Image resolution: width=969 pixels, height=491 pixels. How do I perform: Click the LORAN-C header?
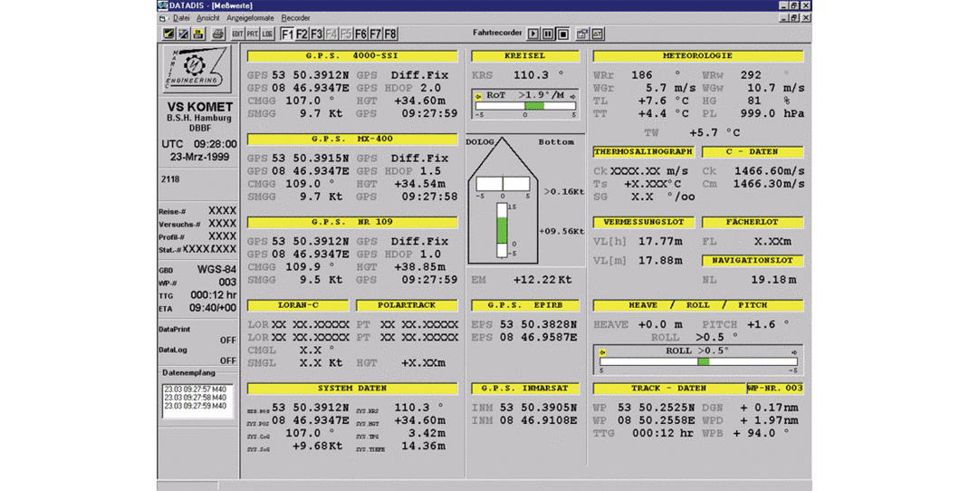point(298,305)
